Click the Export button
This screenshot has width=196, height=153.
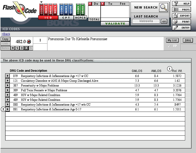(181, 16)
